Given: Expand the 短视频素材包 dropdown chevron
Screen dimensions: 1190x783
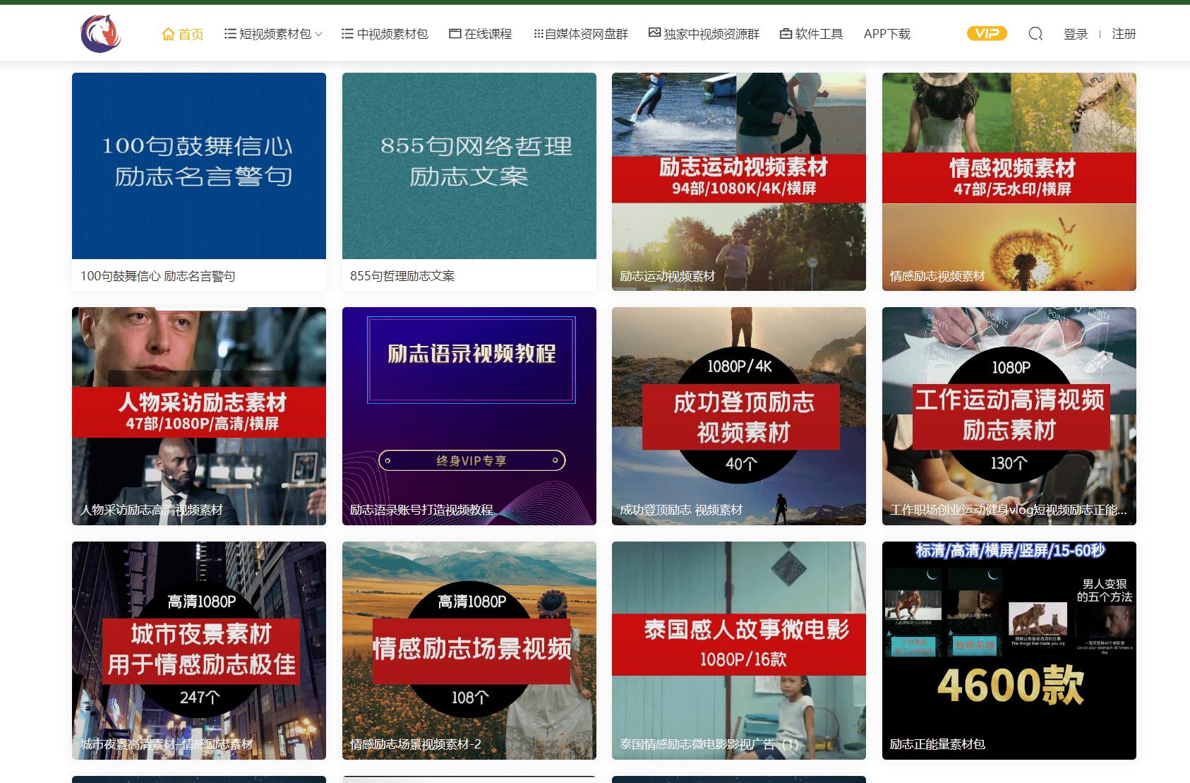Looking at the screenshot, I should click(319, 33).
